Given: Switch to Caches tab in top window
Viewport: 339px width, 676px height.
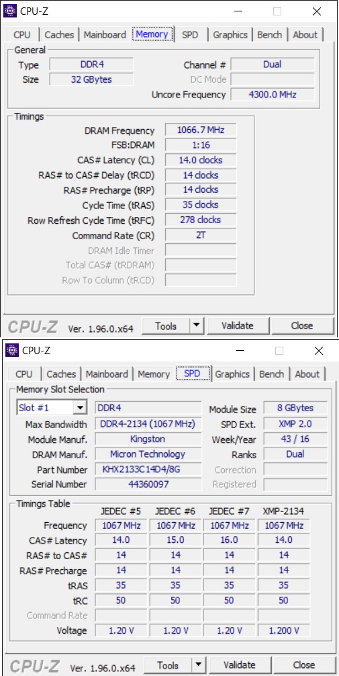Looking at the screenshot, I should click(x=60, y=35).
